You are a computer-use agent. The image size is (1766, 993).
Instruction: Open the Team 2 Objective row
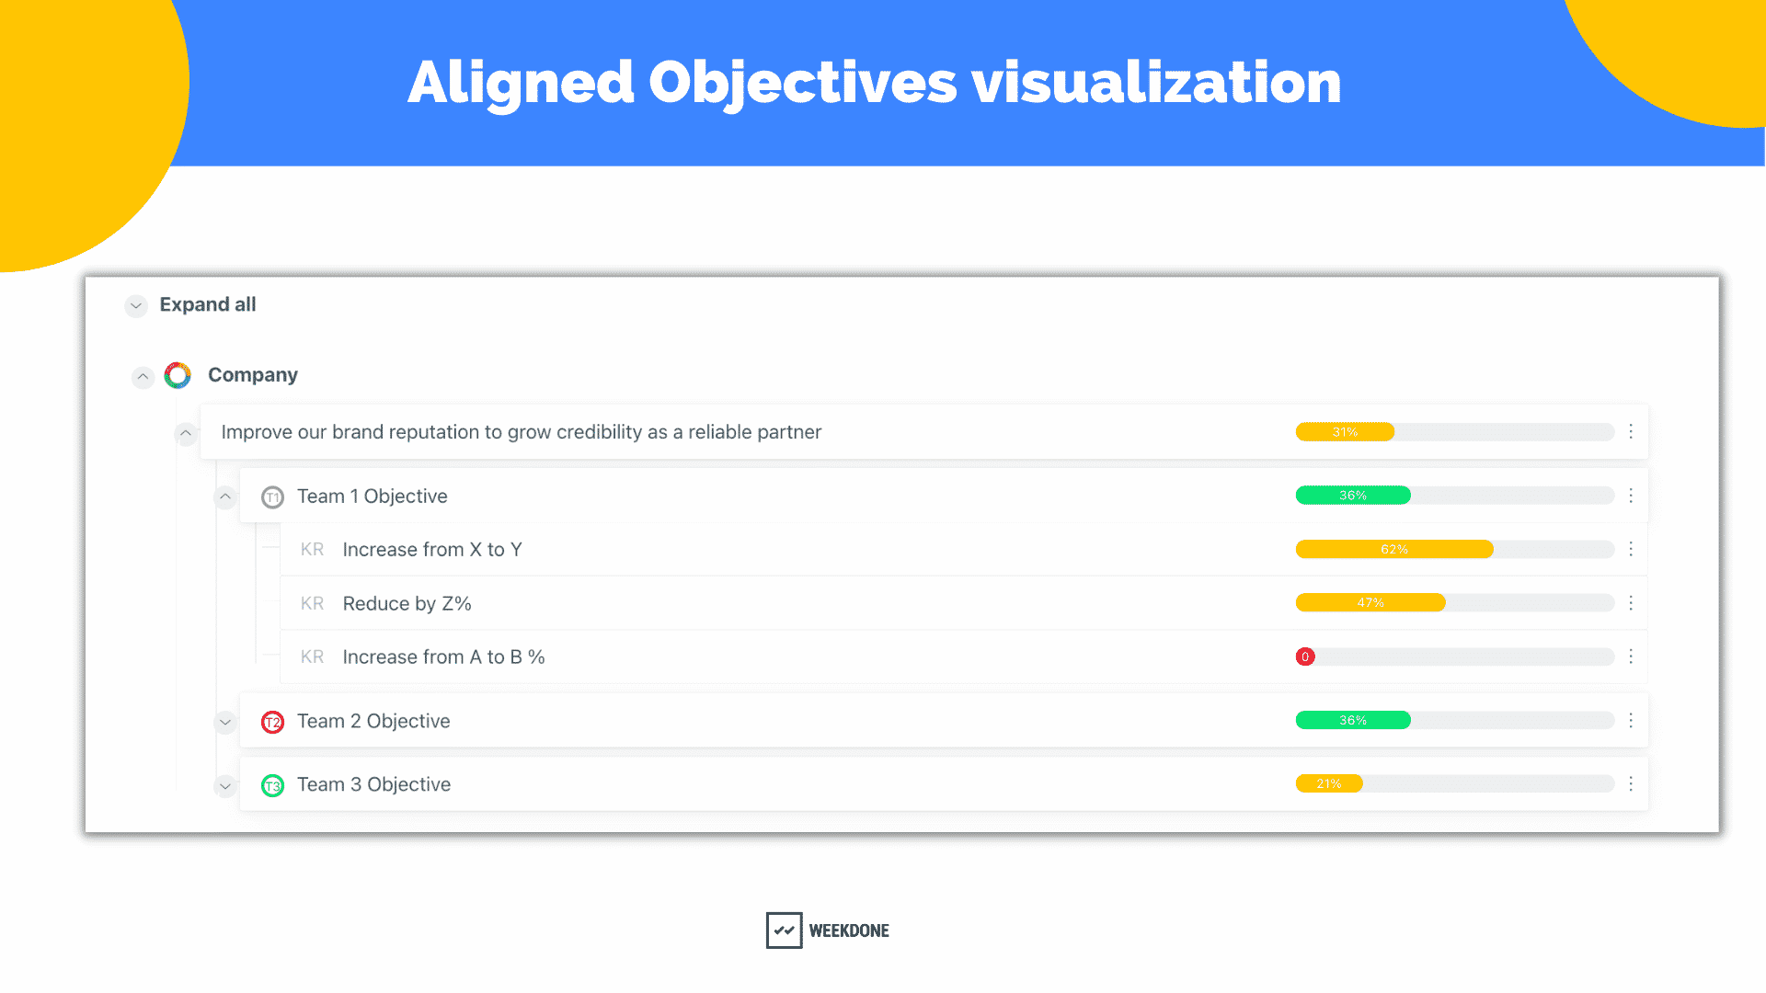[x=944, y=721]
